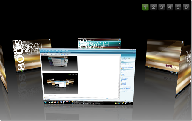This screenshot has width=192, height=121.
Task: Select the right desktop with maroon PDC2008 text
Action: 164,57
